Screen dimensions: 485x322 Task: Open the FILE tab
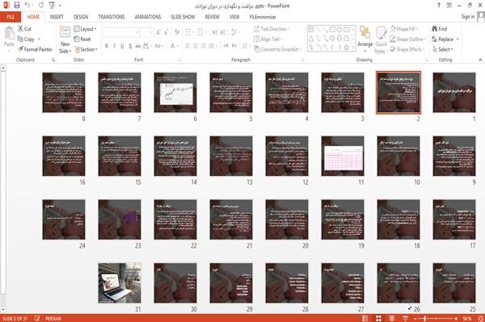coord(11,17)
